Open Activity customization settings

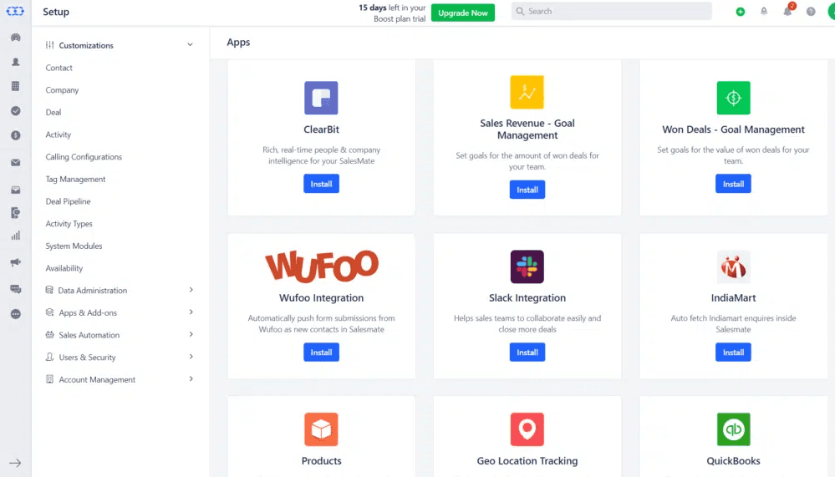point(58,134)
